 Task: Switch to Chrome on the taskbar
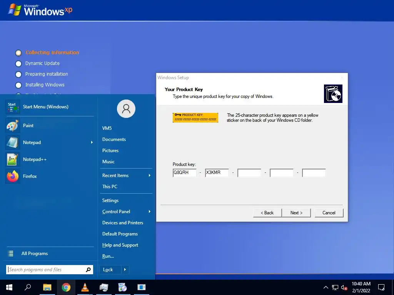pos(66,287)
